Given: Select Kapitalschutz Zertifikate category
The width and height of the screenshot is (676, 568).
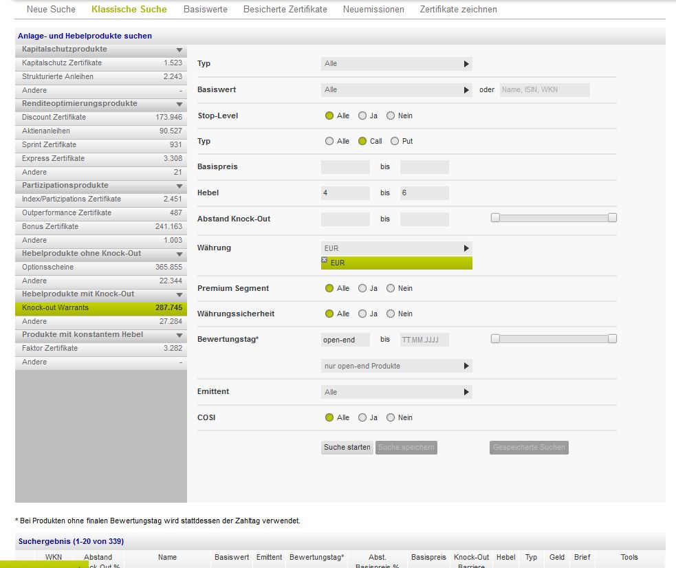Looking at the screenshot, I should [101, 63].
